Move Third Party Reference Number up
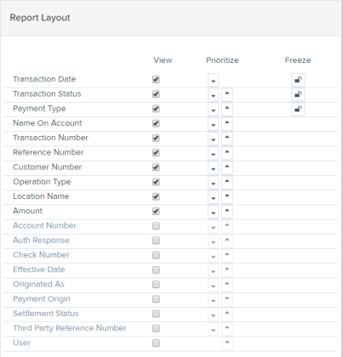The image size is (343, 357). (227, 328)
